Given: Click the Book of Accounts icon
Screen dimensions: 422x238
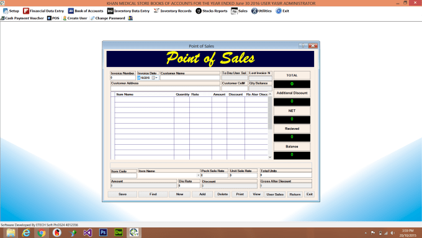Looking at the screenshot, I should [71, 11].
